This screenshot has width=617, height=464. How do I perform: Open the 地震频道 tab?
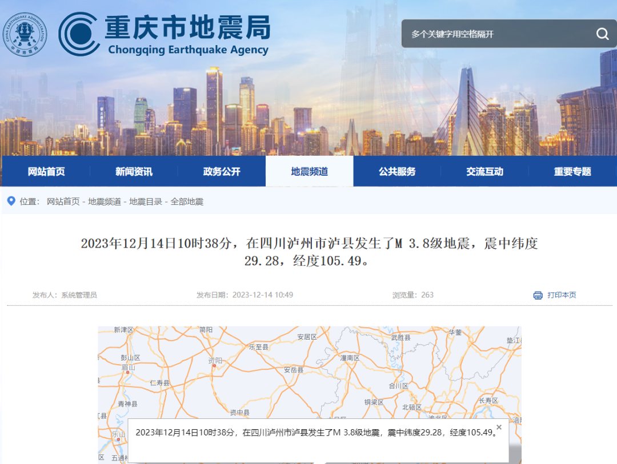[309, 171]
